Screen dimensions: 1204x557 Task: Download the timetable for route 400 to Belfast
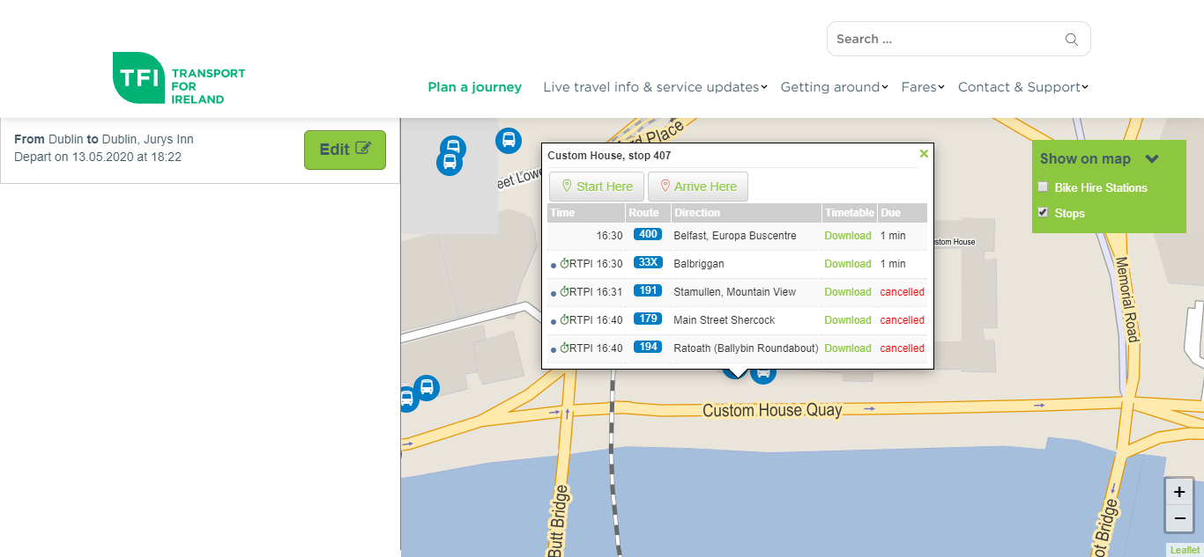(846, 235)
